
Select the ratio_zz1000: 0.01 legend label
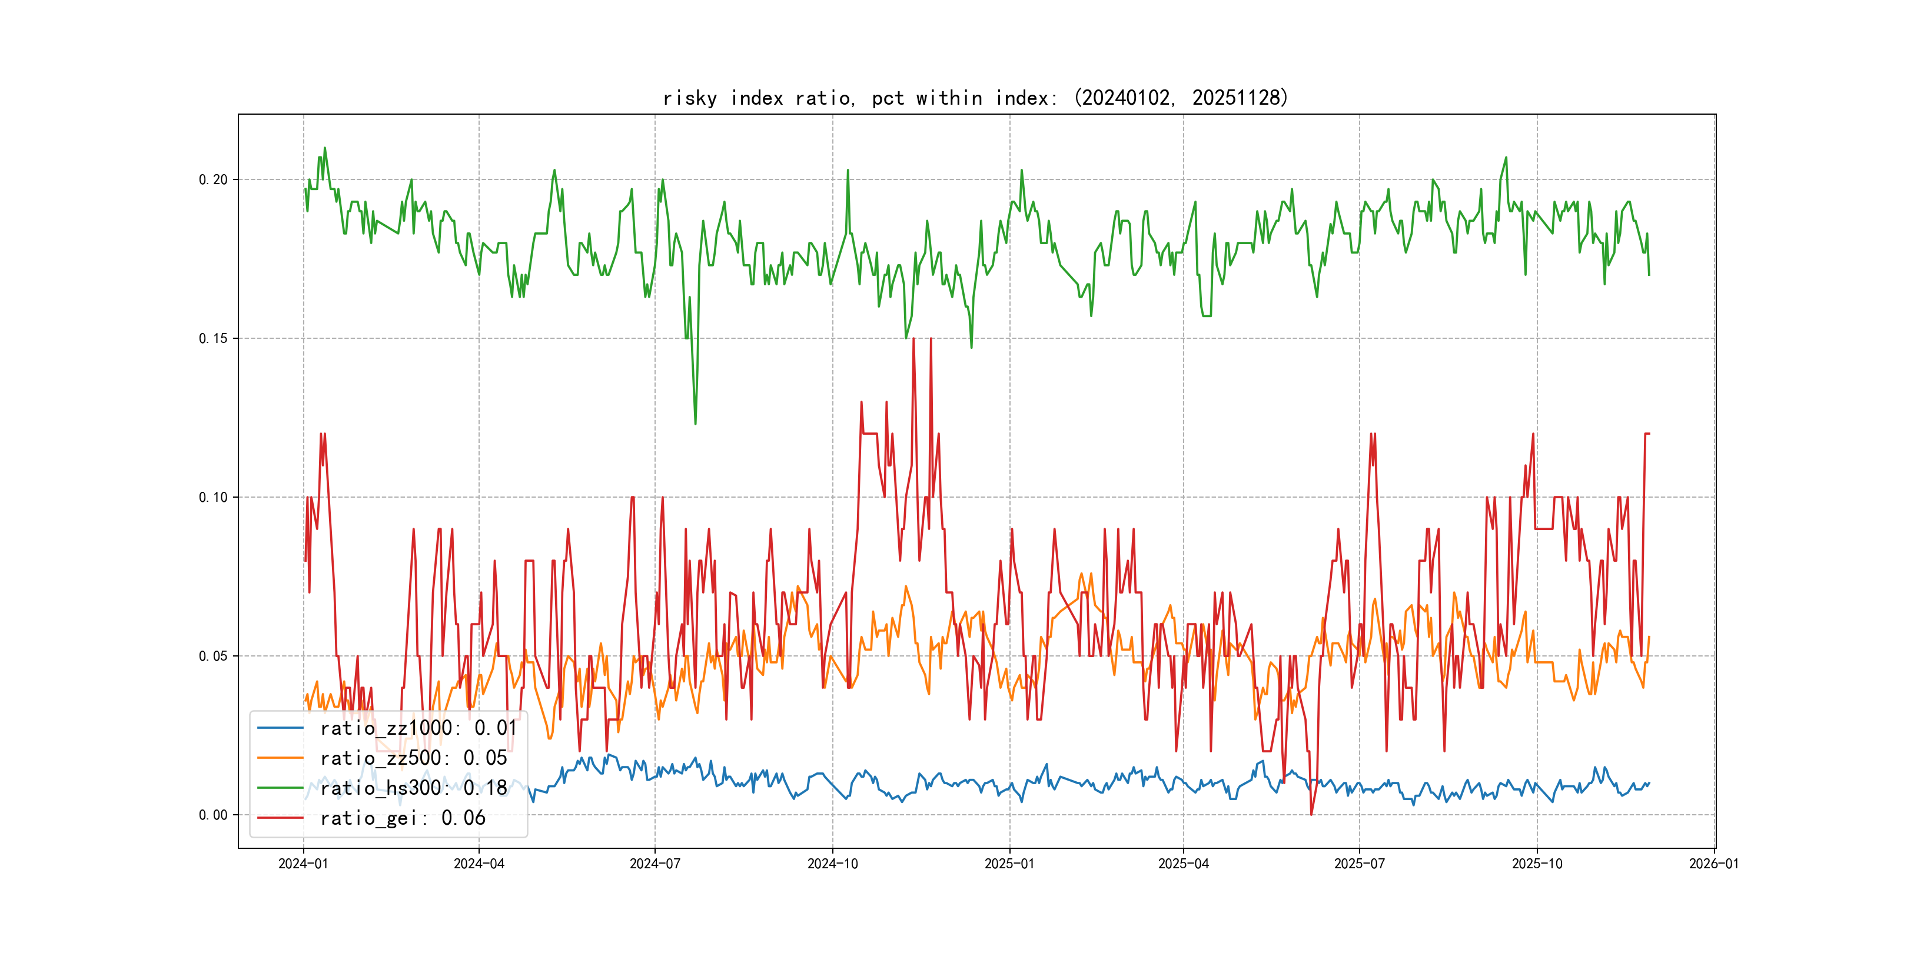coord(418,728)
